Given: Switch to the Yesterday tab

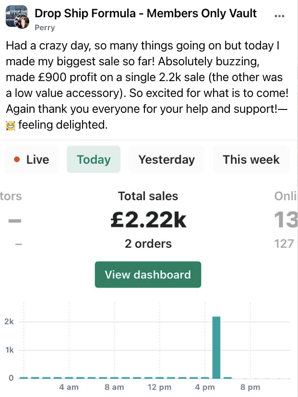Looking at the screenshot, I should pyautogui.click(x=167, y=159).
